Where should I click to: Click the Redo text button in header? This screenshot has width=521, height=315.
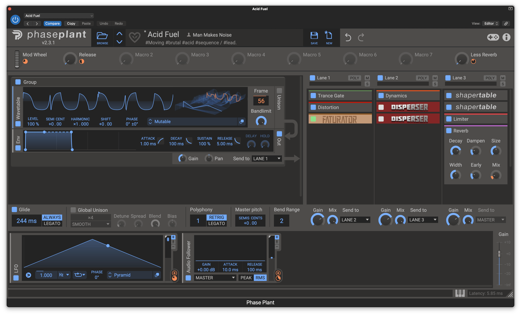point(119,24)
